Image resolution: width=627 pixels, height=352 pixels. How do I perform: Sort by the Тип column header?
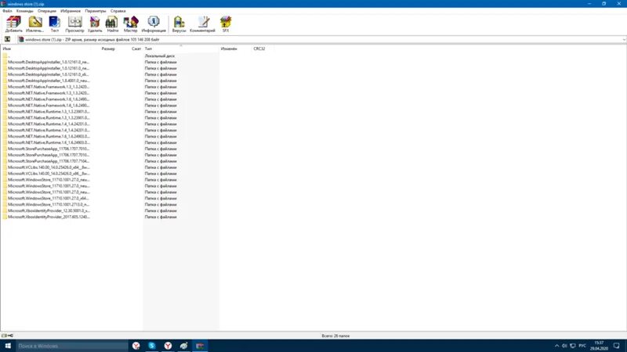coord(148,48)
